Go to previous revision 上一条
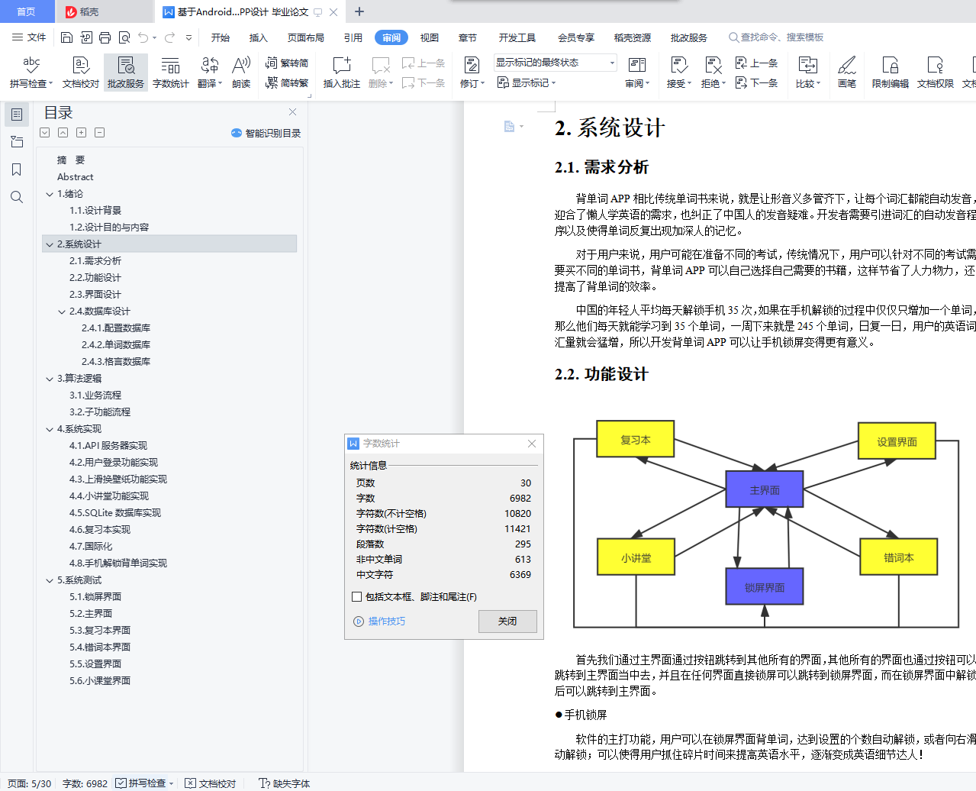976x791 pixels. point(756,63)
